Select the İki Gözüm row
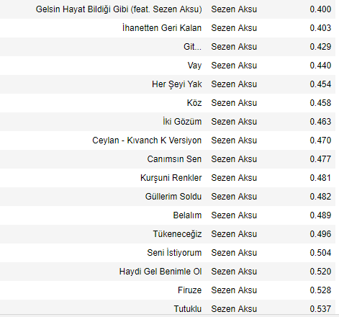This screenshot has height=317, width=339. [168, 122]
